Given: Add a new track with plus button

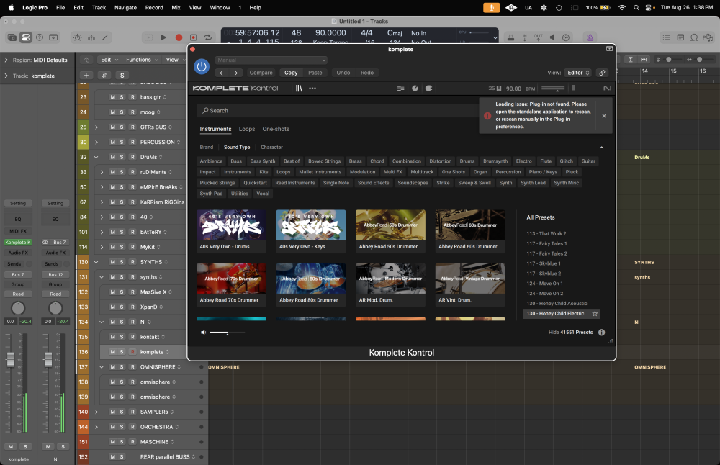Looking at the screenshot, I should 86,76.
